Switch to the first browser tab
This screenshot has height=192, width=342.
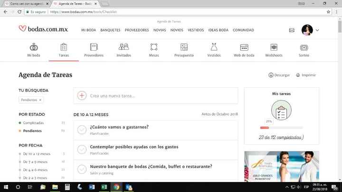click(x=26, y=4)
